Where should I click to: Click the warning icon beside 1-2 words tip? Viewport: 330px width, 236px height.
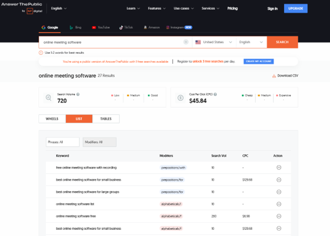[41, 53]
